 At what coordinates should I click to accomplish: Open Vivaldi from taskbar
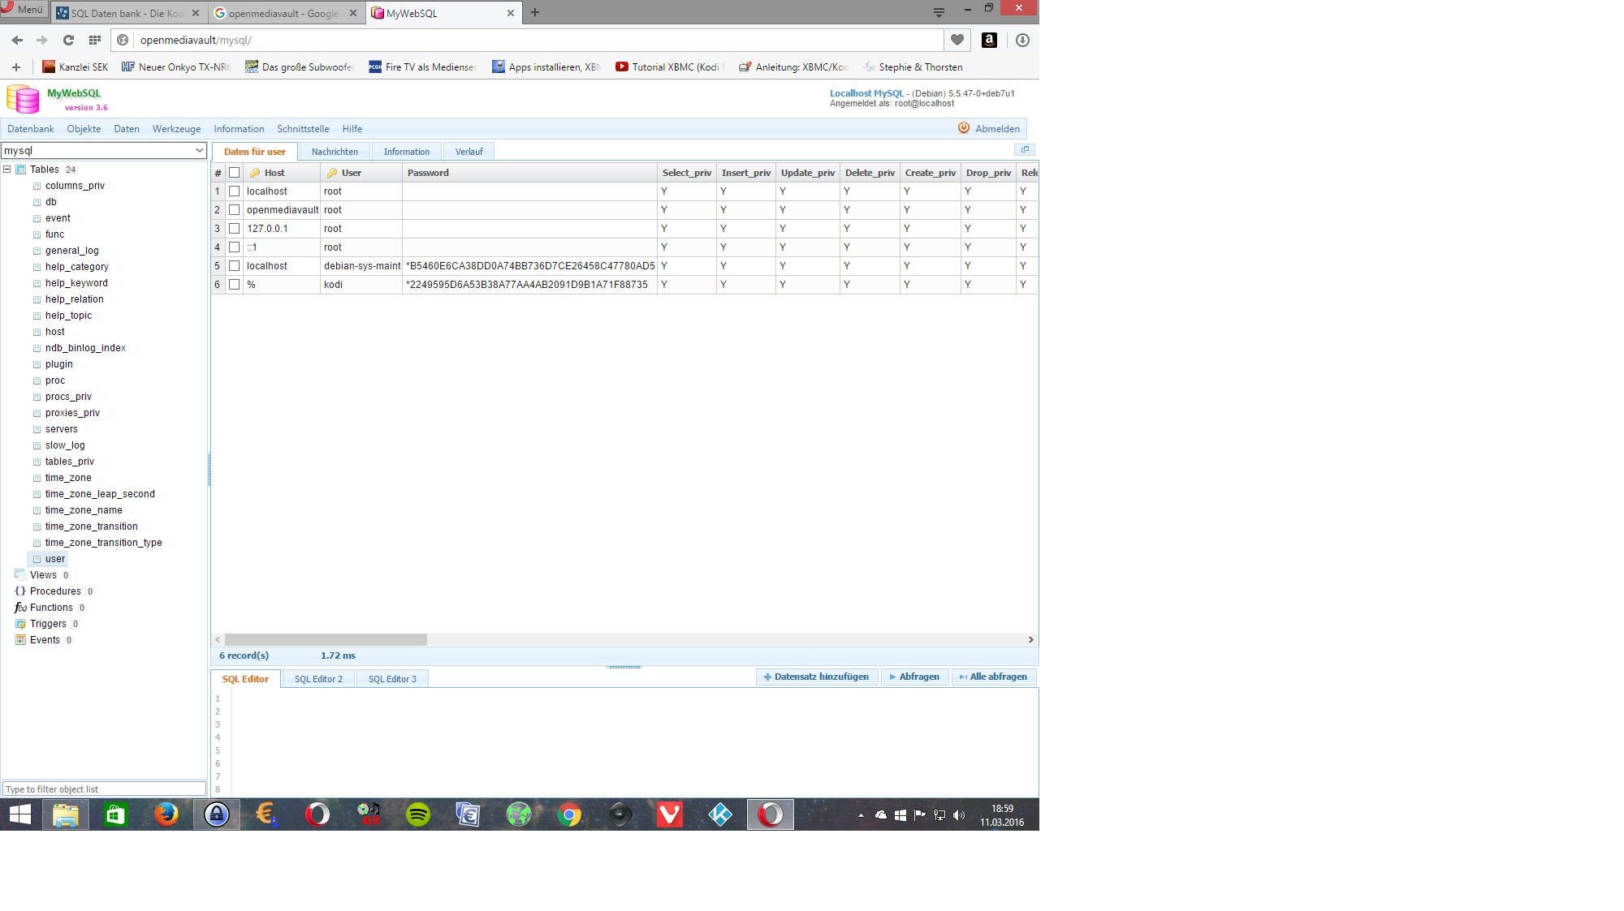coord(670,814)
